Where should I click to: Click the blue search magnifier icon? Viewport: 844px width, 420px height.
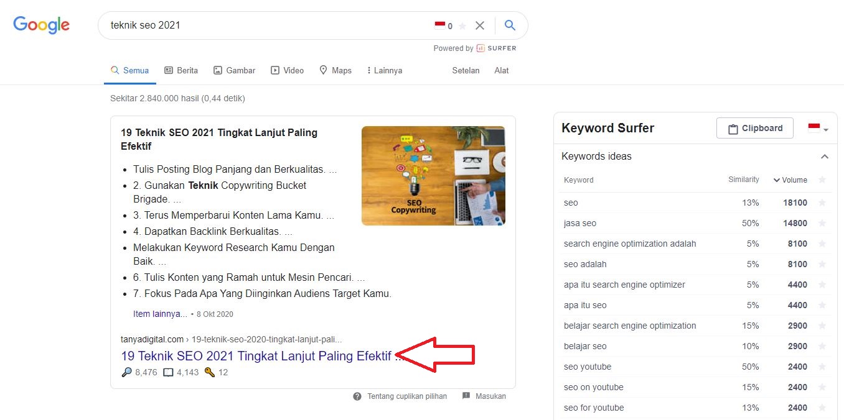(510, 25)
